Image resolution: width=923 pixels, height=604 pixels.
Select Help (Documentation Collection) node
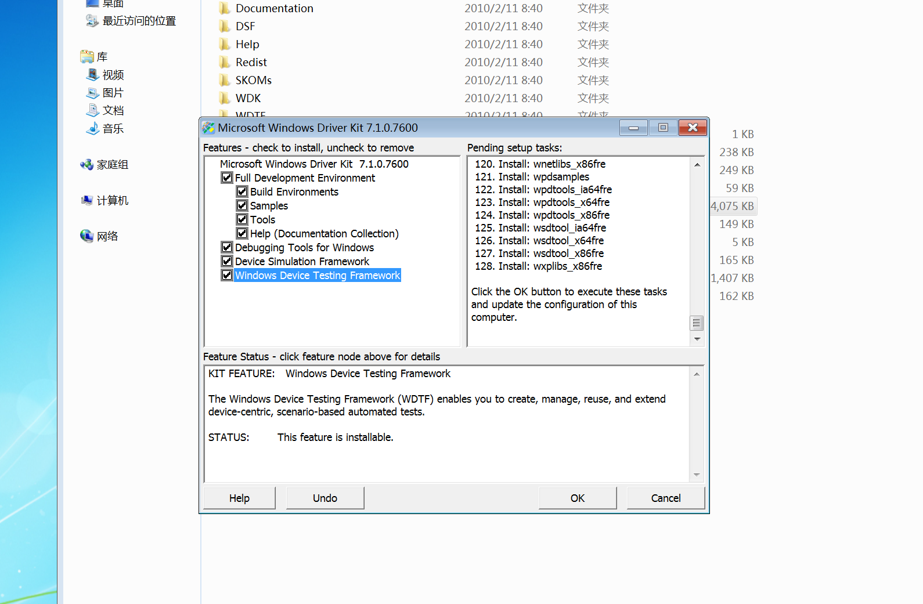tap(325, 234)
